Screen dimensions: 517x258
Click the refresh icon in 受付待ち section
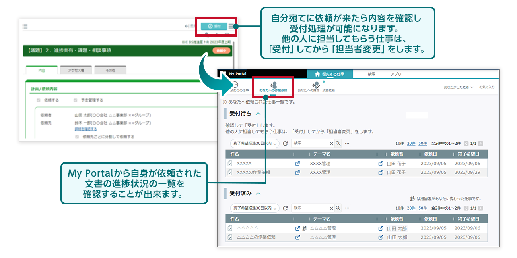[x=285, y=144]
